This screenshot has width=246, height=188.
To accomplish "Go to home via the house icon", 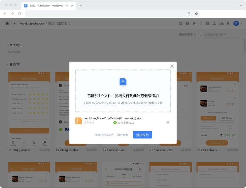I will pyautogui.click(x=7, y=23).
